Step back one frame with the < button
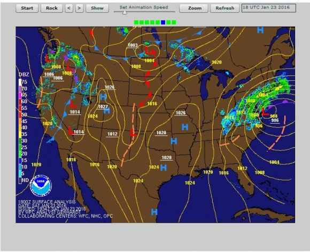This screenshot has width=310, height=252. pyautogui.click(x=69, y=9)
